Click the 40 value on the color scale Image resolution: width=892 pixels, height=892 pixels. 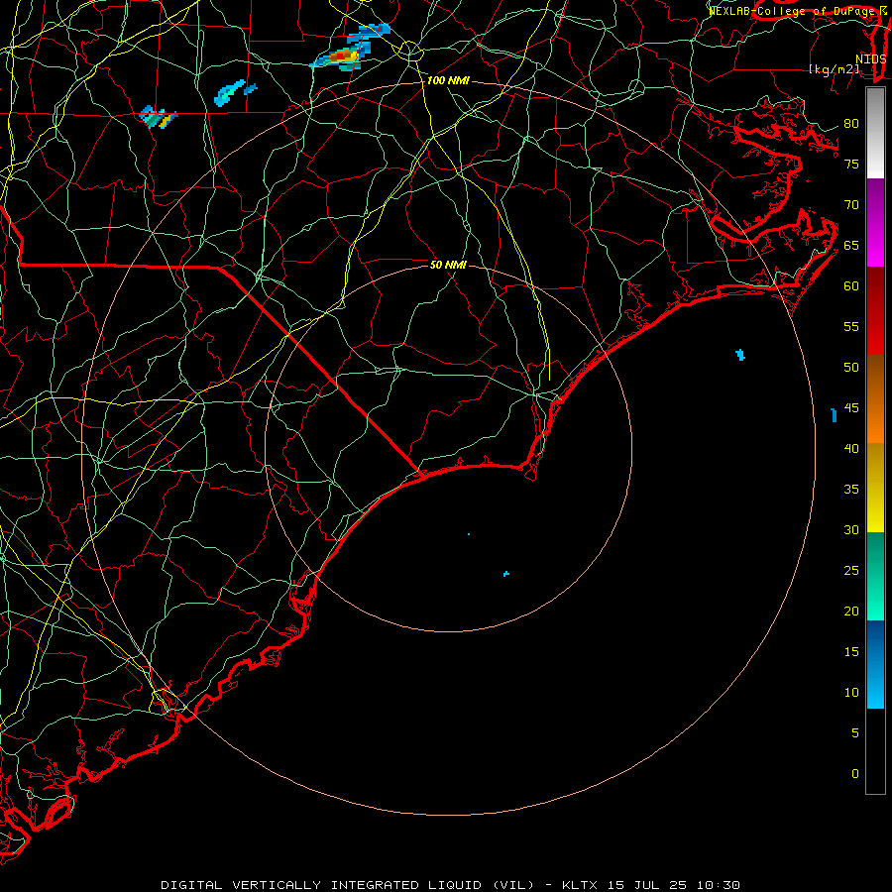coord(851,448)
